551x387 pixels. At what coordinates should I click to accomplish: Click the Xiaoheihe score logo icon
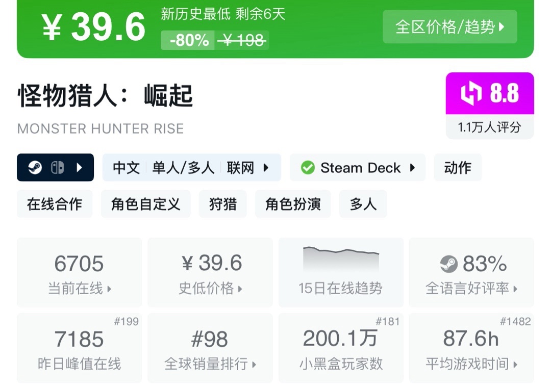point(471,94)
